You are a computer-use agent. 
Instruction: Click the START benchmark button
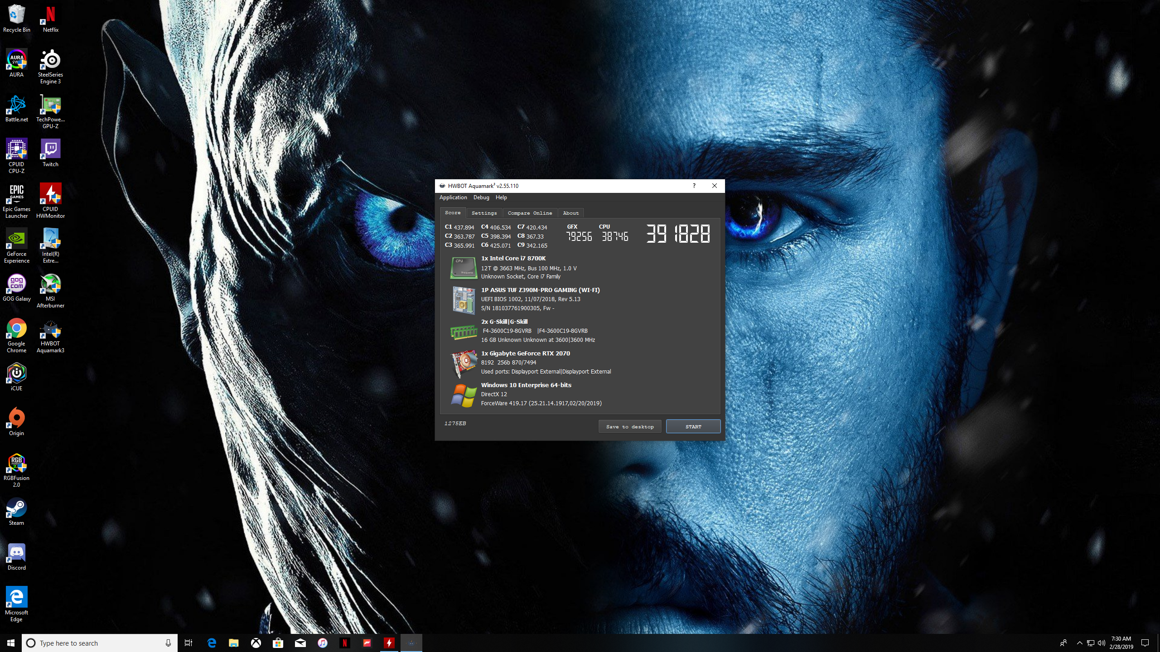(x=693, y=427)
